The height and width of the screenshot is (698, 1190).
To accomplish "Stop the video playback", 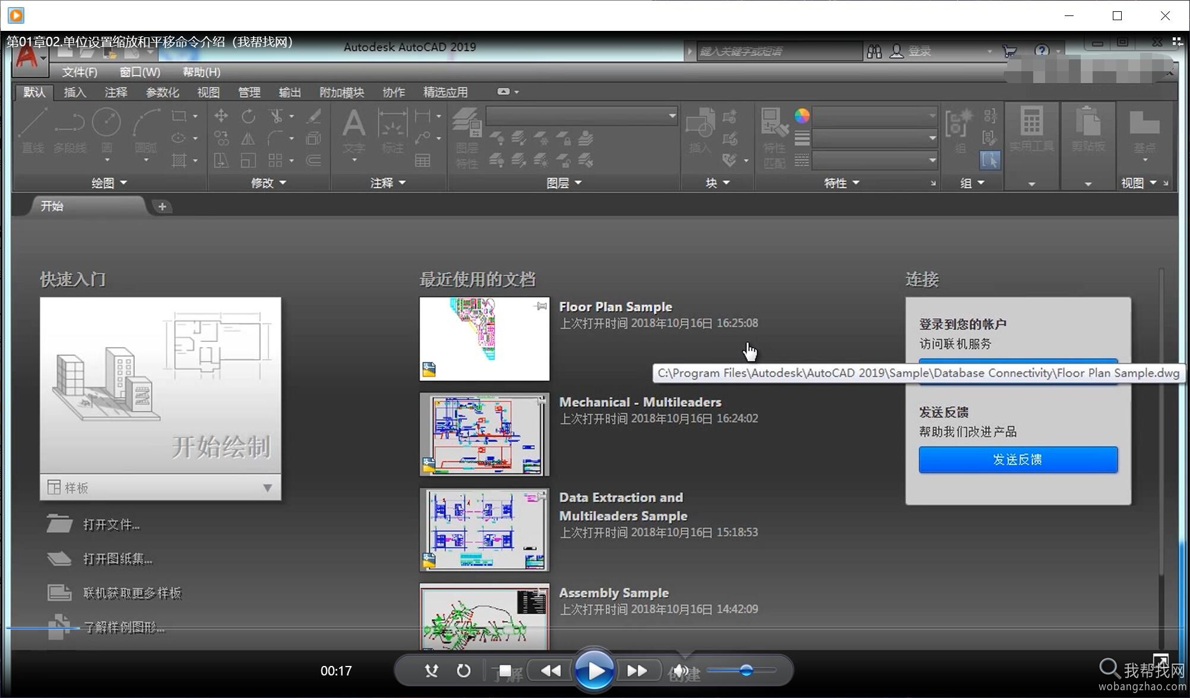I will pyautogui.click(x=505, y=671).
